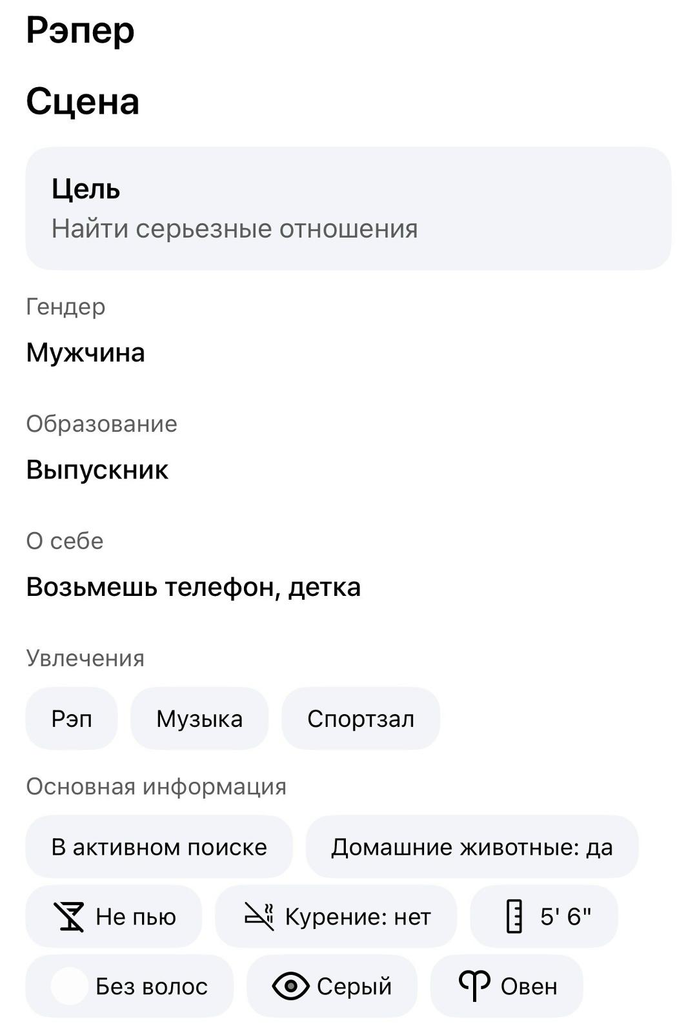Select the Музыка interest chip

pyautogui.click(x=199, y=719)
